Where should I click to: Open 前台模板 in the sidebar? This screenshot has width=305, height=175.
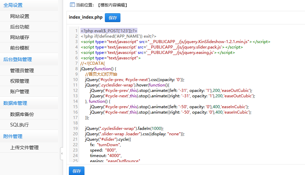point(20,48)
